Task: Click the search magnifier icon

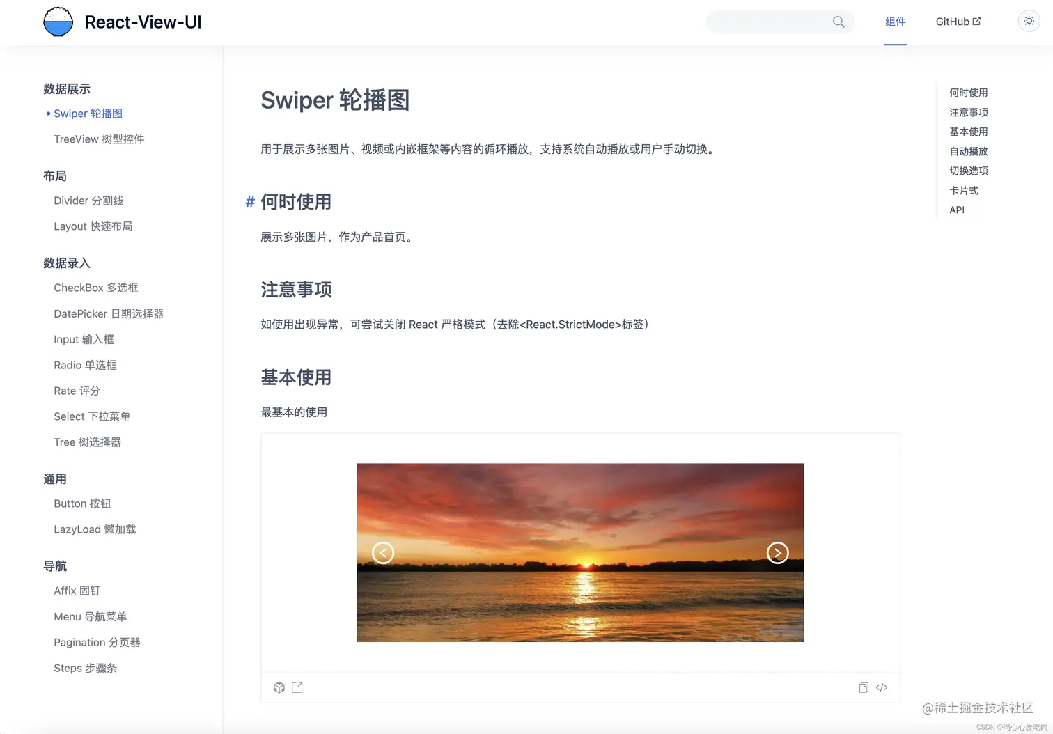Action: pyautogui.click(x=838, y=22)
